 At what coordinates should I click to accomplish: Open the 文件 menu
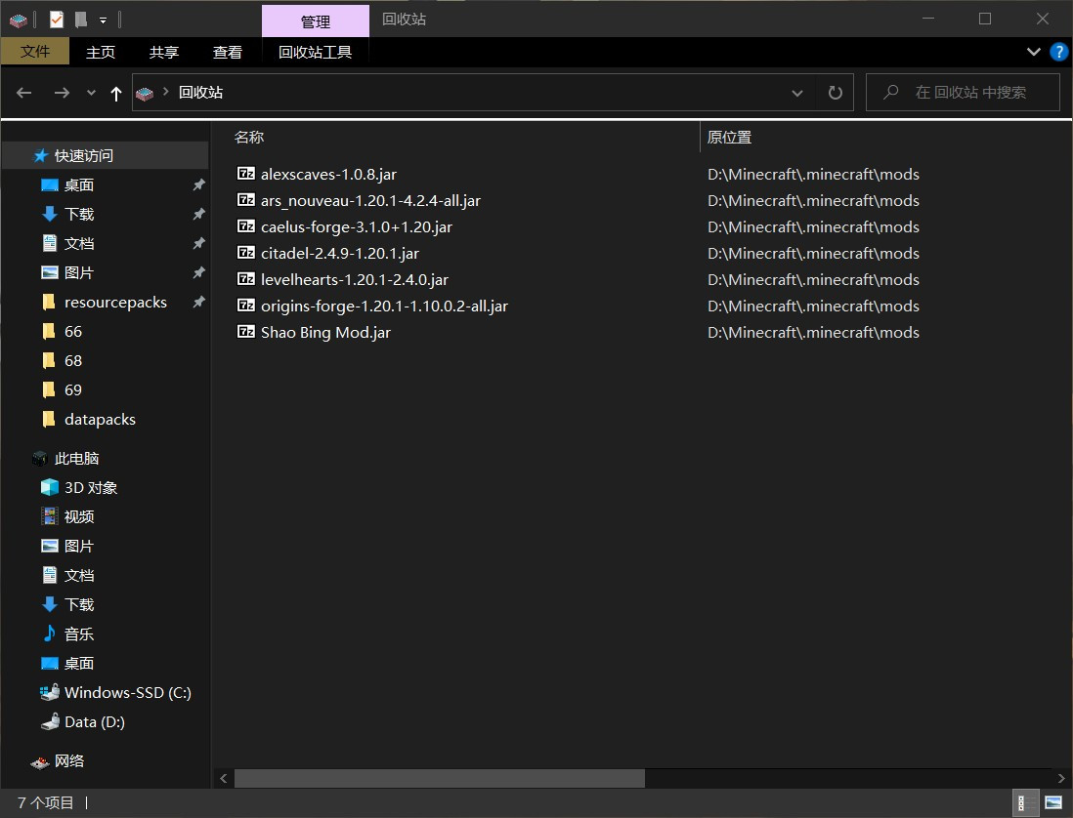coord(35,52)
